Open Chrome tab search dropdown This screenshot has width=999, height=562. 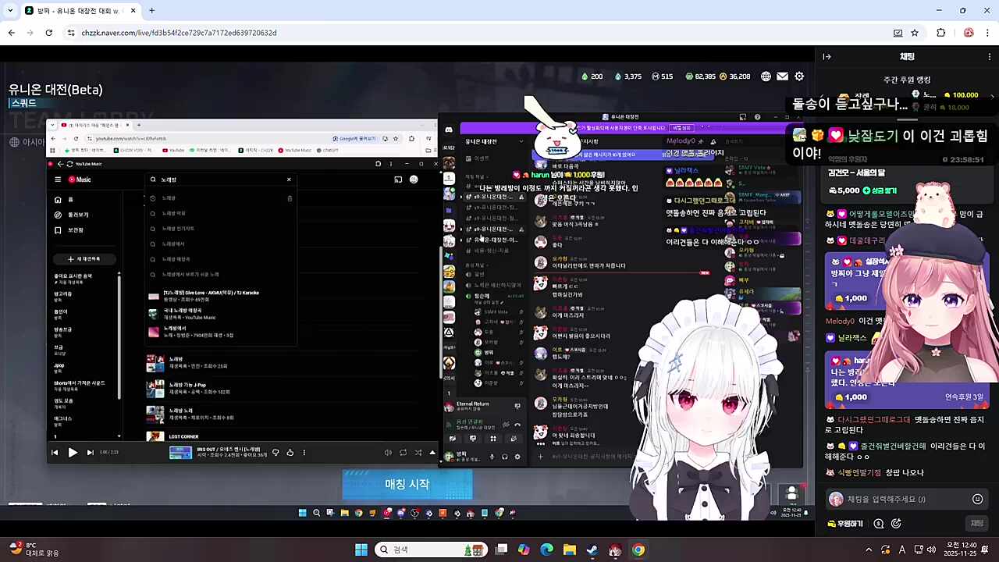tap(10, 10)
